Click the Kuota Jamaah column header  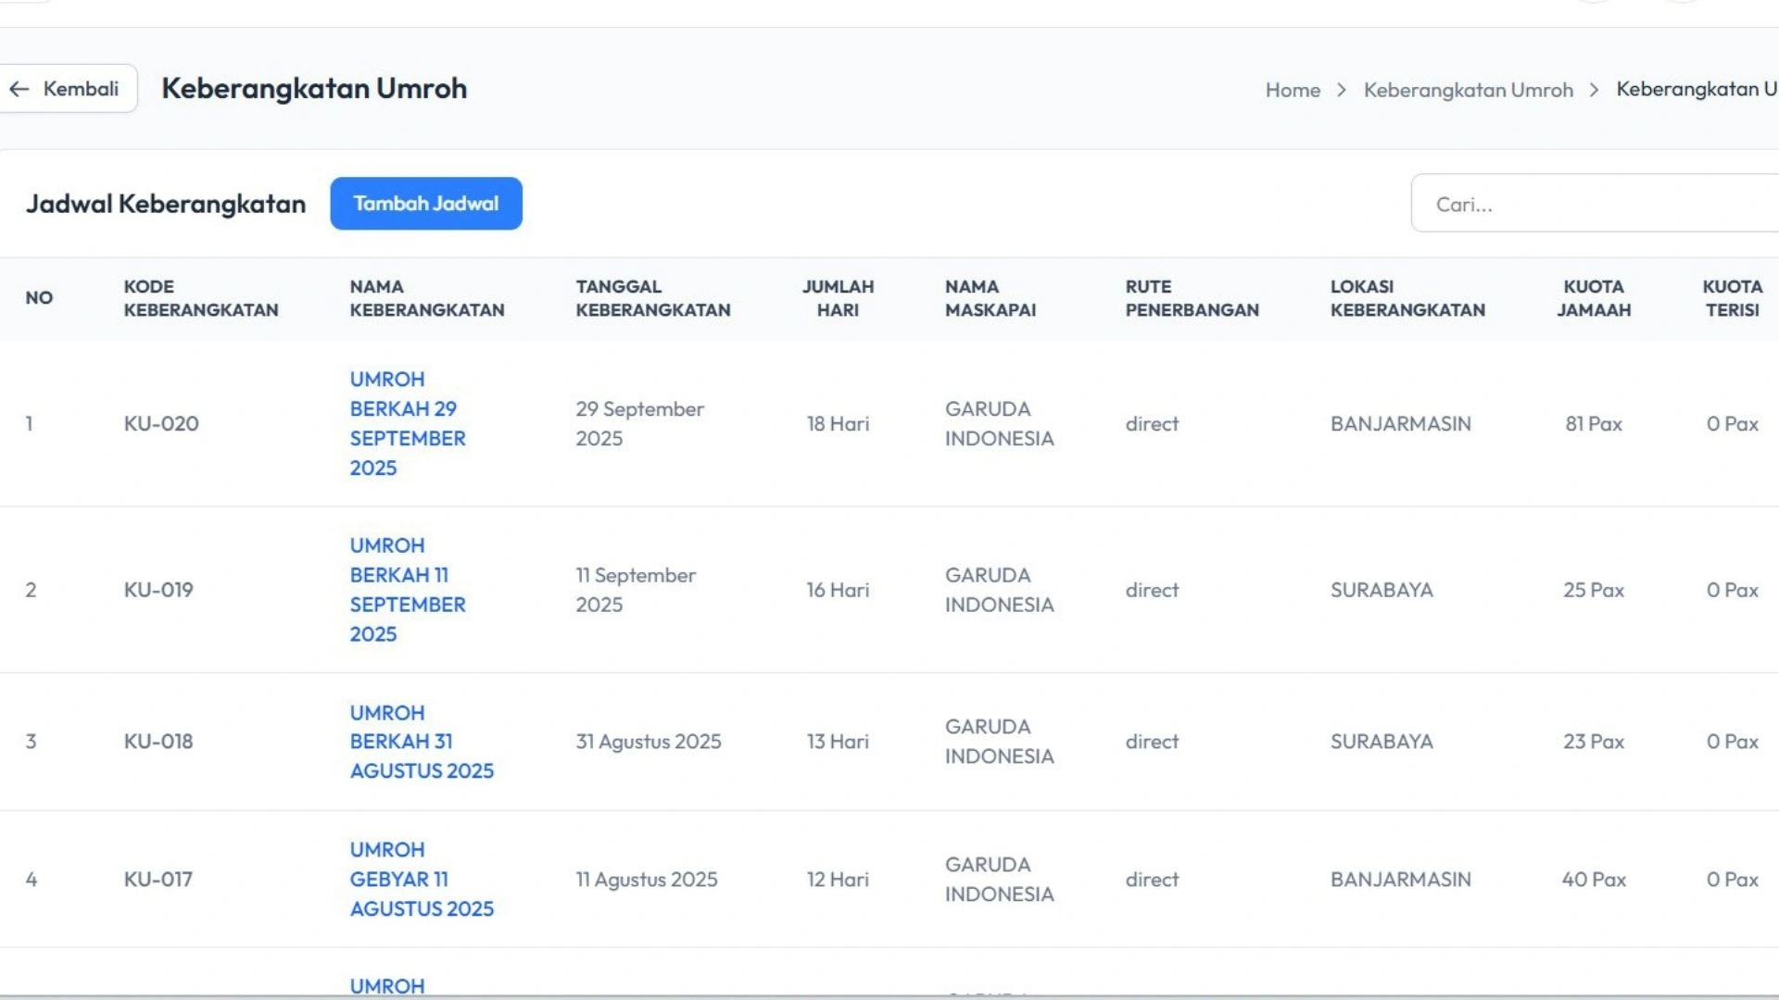[1593, 298]
